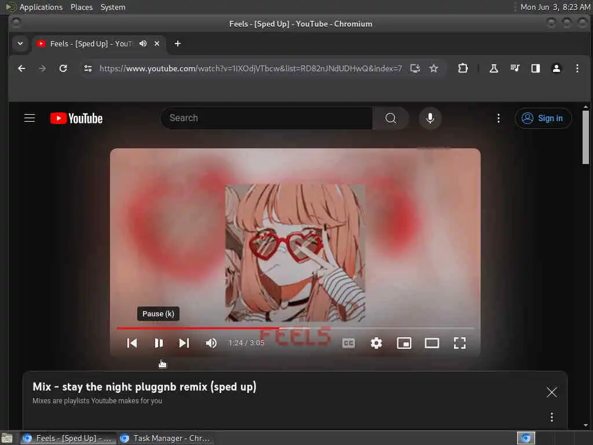Show the desktop via bottom-left icon

tap(7, 438)
